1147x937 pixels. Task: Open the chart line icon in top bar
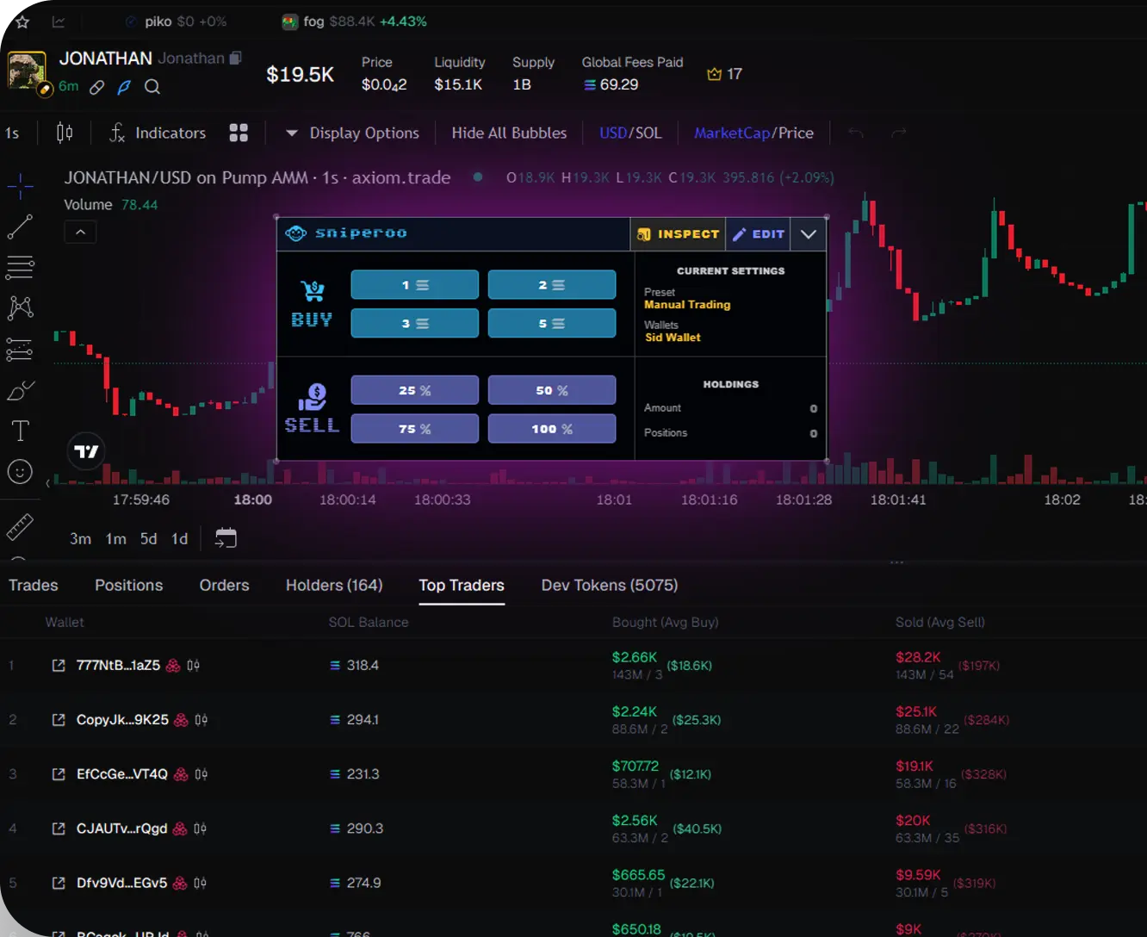click(x=59, y=22)
